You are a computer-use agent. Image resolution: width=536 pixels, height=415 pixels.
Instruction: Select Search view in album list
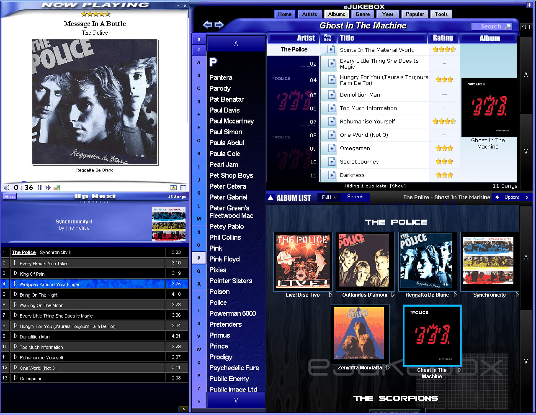point(355,197)
